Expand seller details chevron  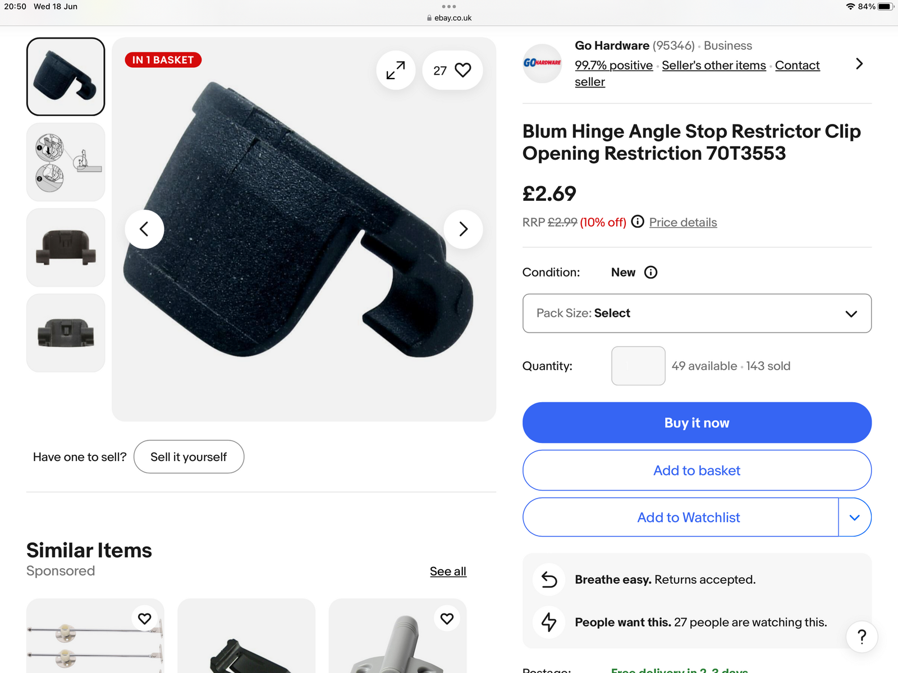pyautogui.click(x=859, y=64)
